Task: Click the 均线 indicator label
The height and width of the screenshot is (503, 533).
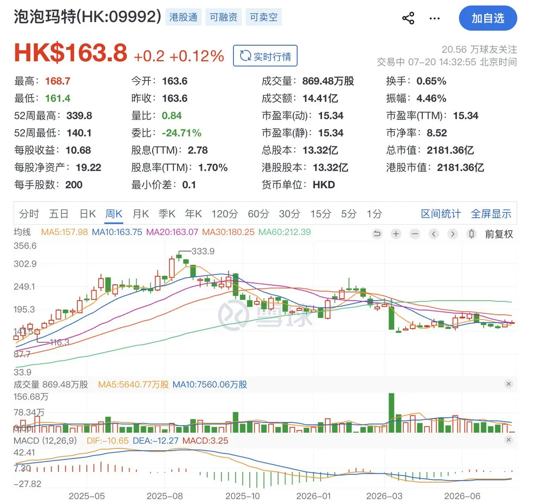Action: pos(22,232)
